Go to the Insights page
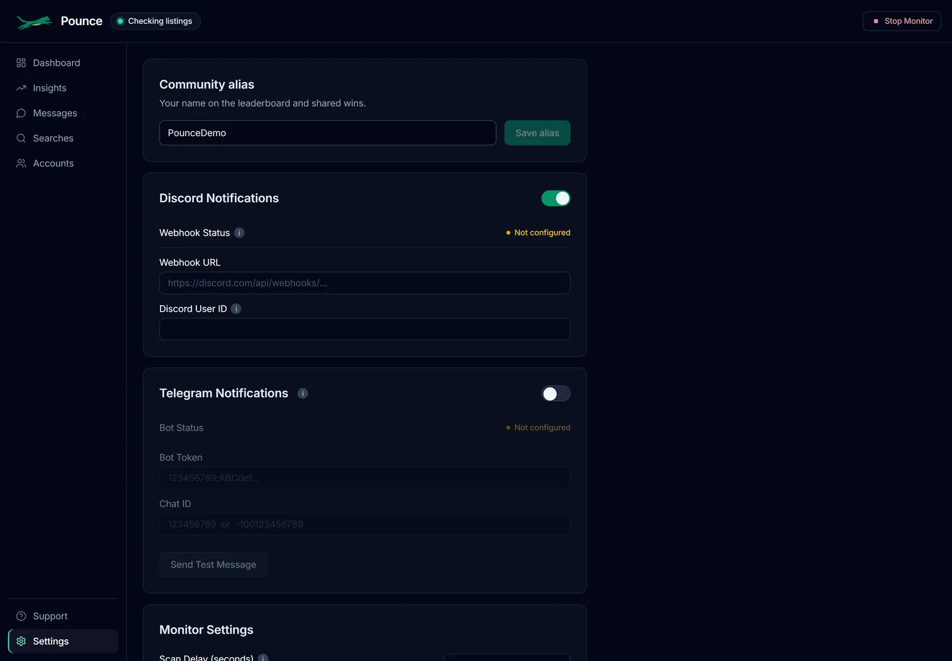 tap(63, 88)
